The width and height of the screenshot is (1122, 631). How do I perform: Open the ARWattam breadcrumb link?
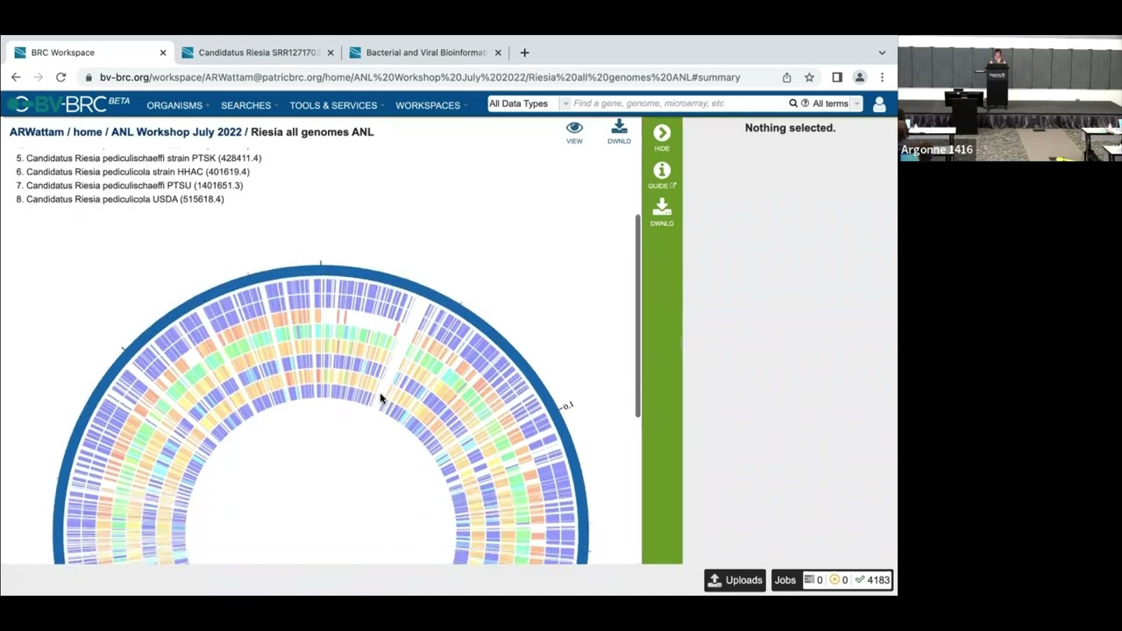pyautogui.click(x=37, y=131)
